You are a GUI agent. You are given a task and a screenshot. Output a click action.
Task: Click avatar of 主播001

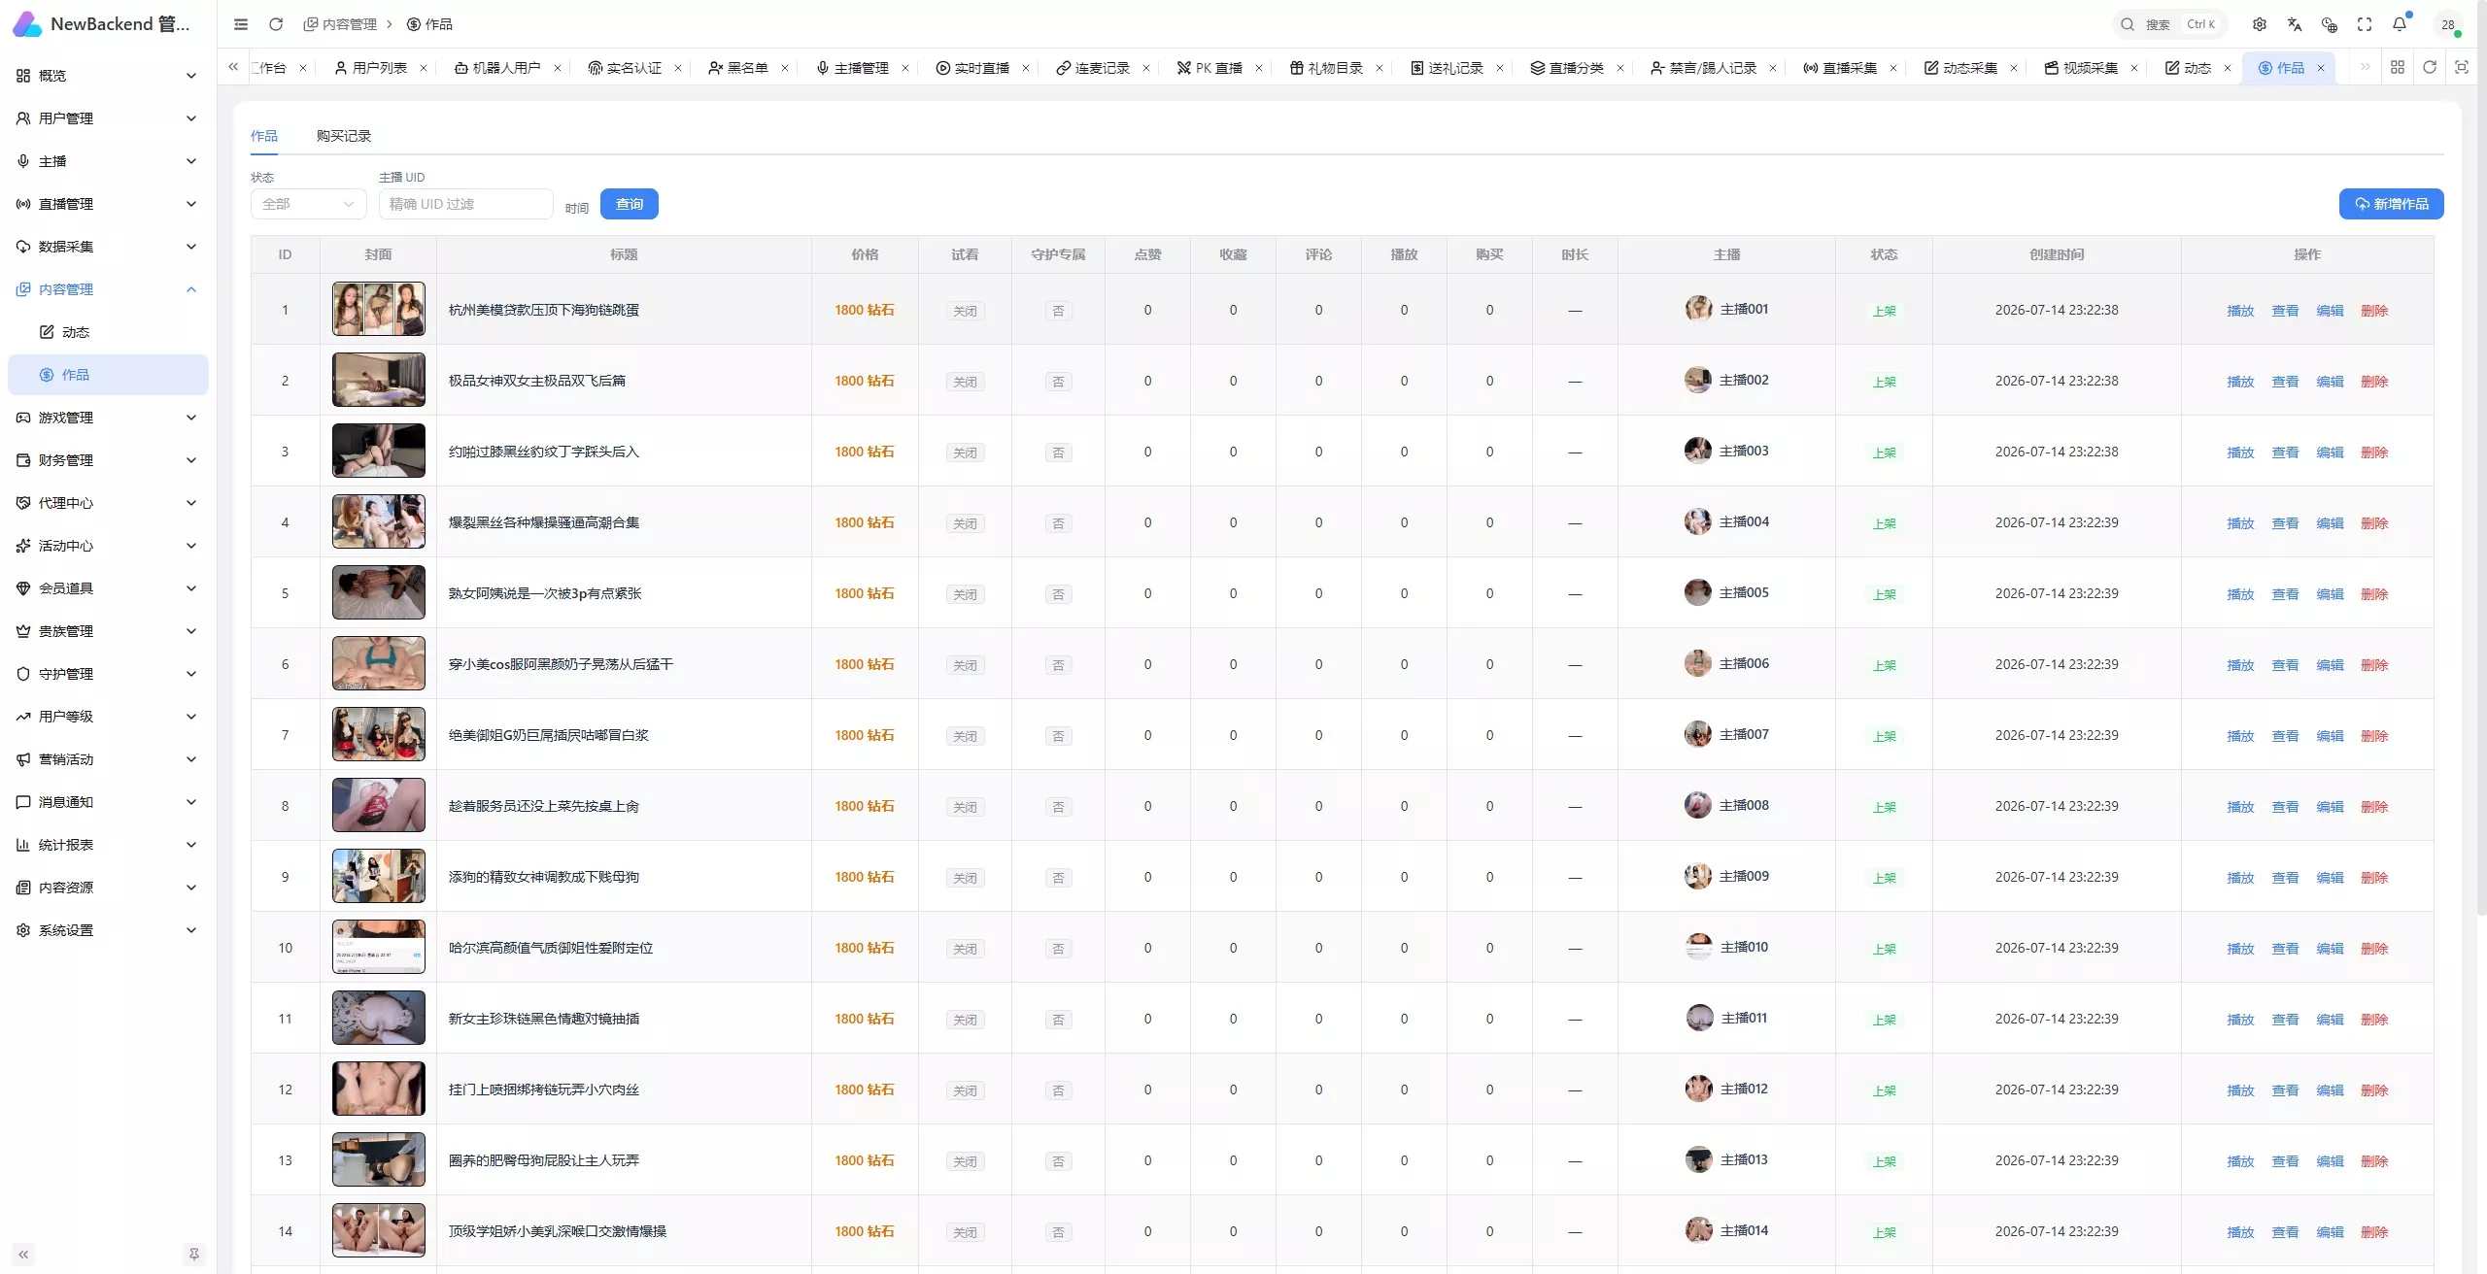1698,309
